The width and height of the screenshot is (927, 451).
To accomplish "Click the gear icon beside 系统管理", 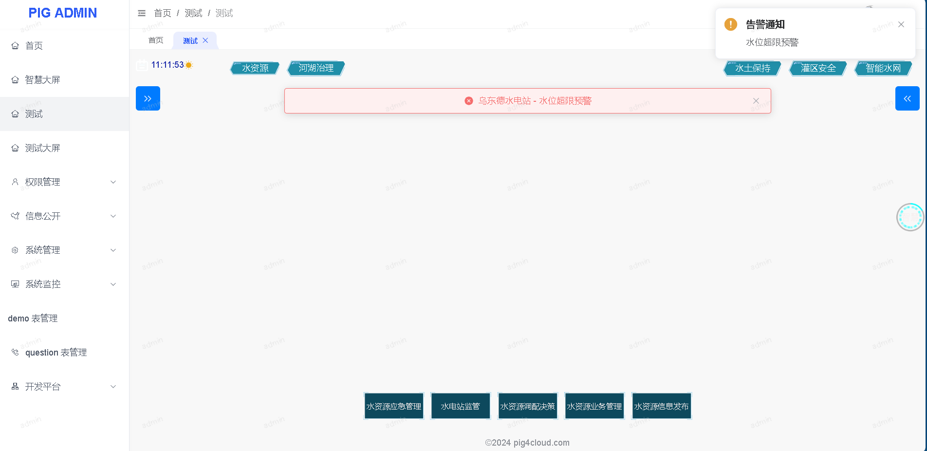I will coord(15,250).
